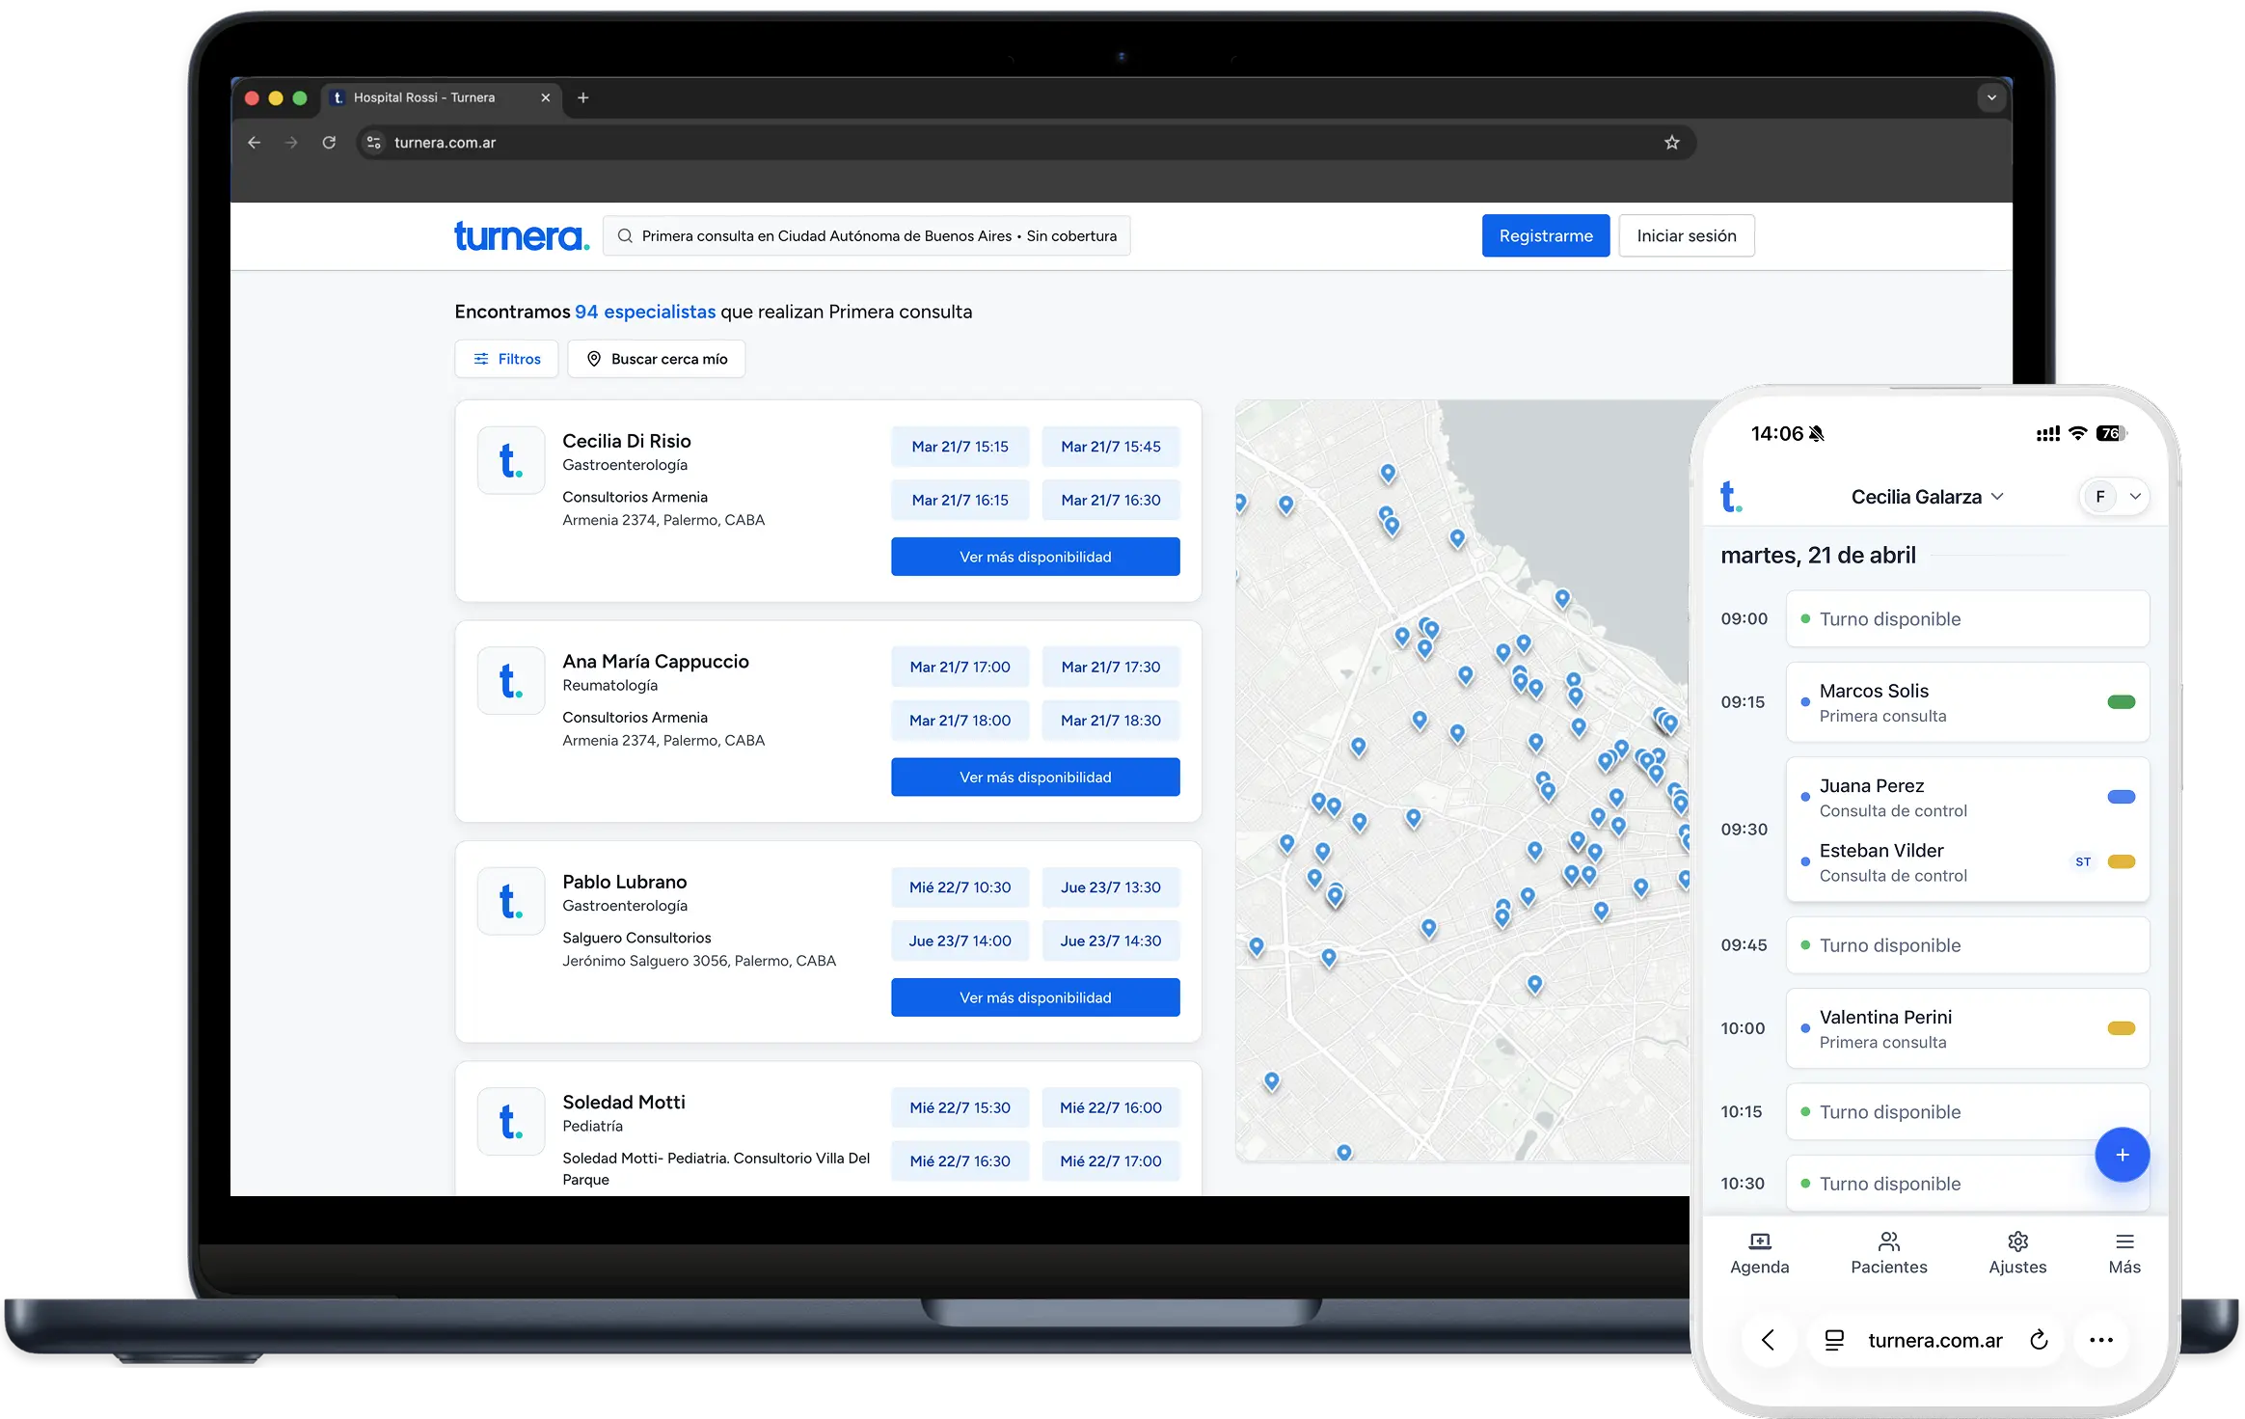Select Pablo Lubrano slot Mié 22/7 10:30

(960, 887)
